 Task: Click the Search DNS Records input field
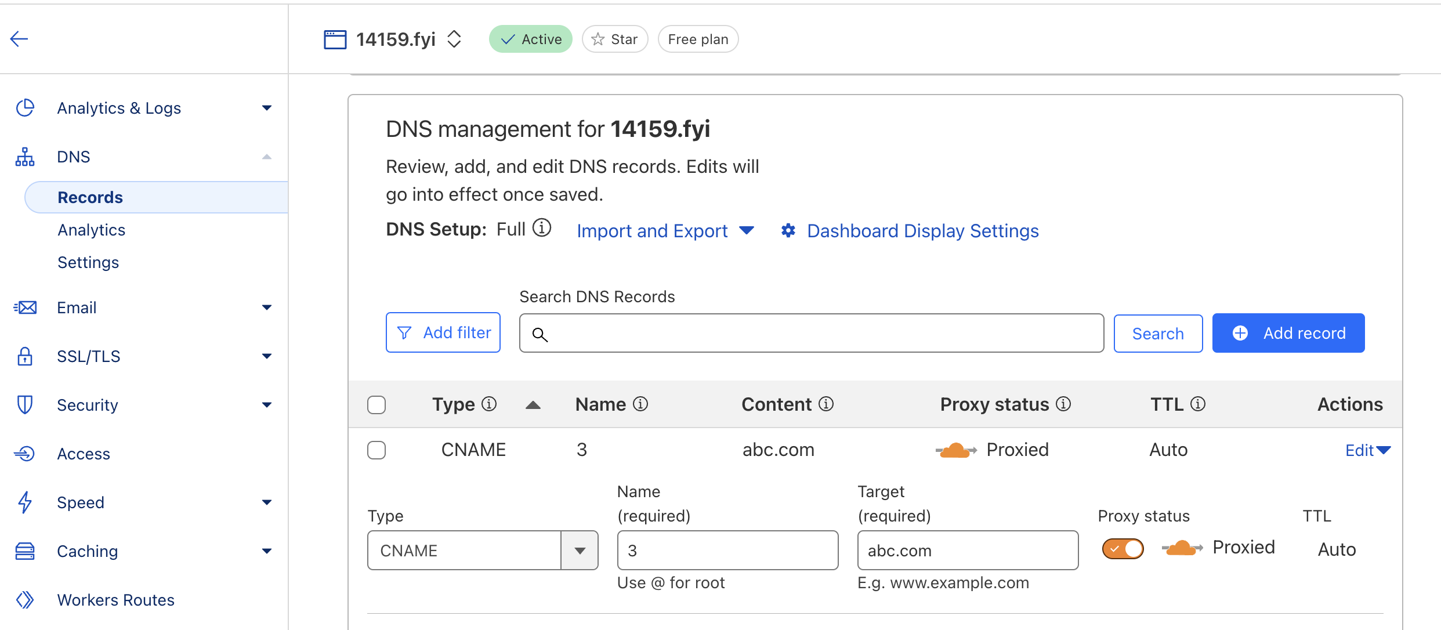[x=811, y=333]
